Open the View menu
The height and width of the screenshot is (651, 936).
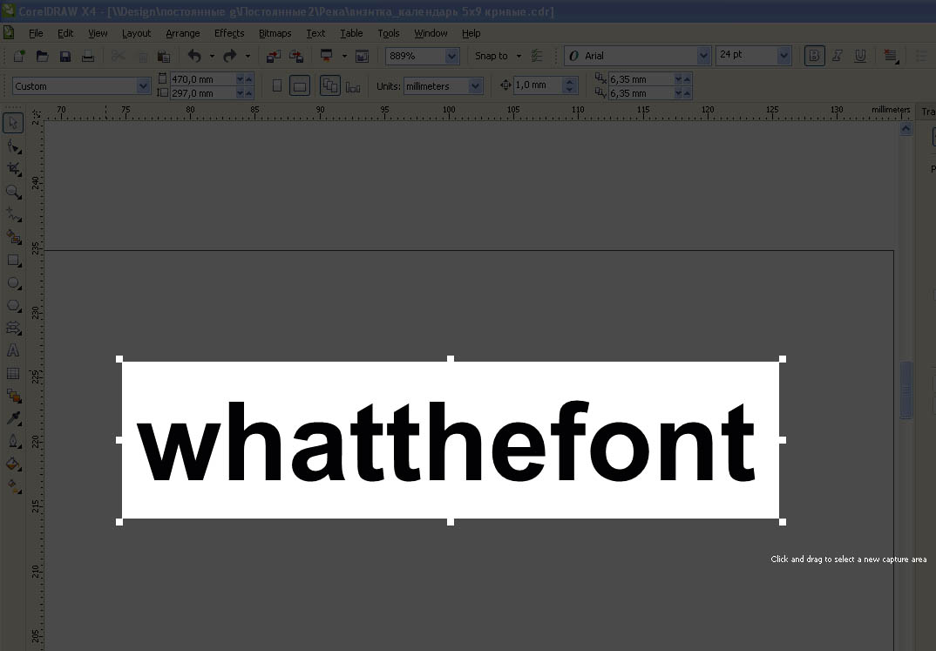(98, 33)
